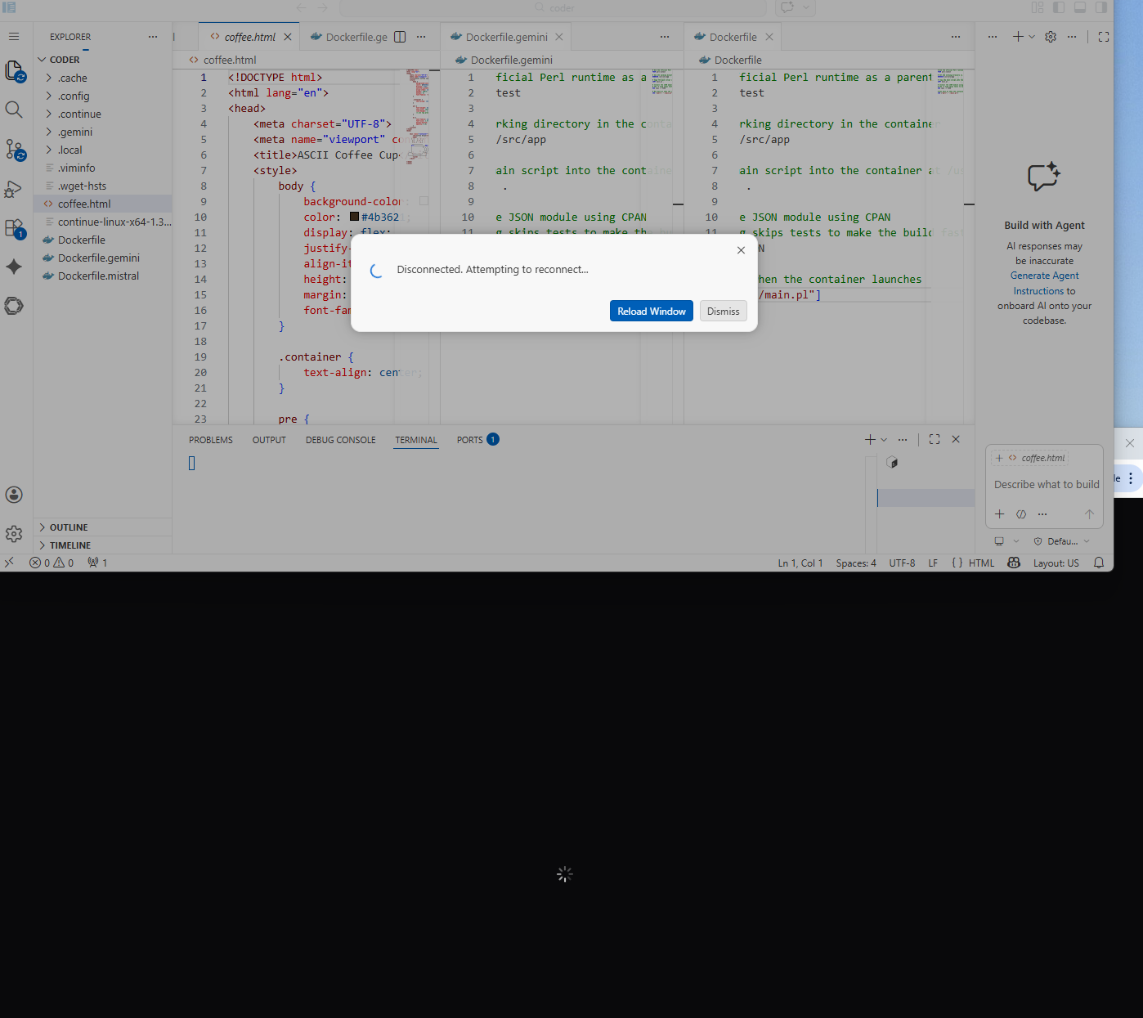Click the errors and warnings status indicator
Image resolution: width=1143 pixels, height=1018 pixels.
pos(51,563)
